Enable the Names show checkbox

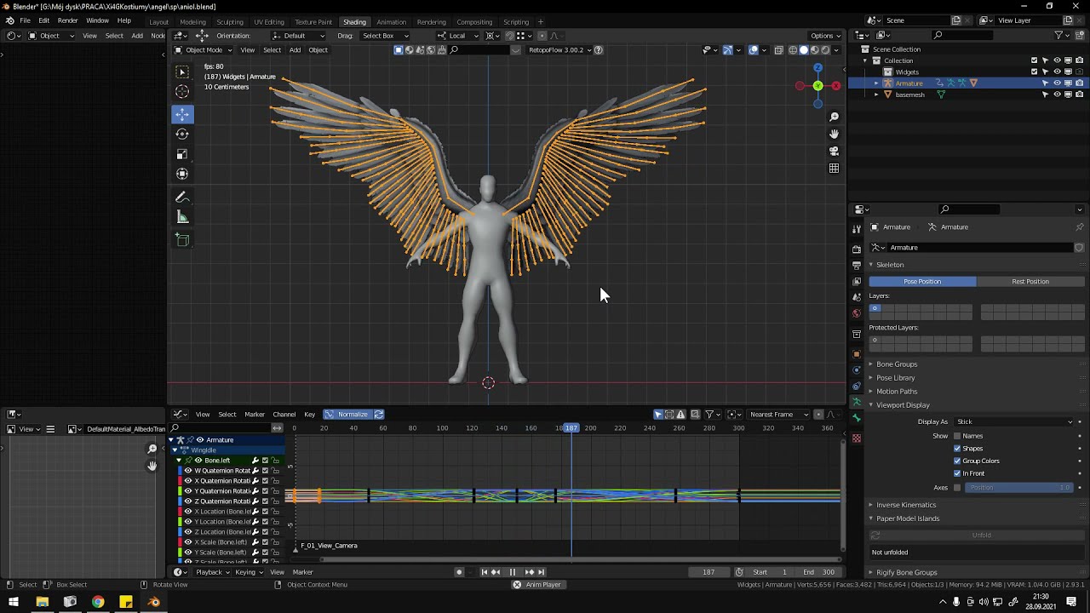coord(957,436)
